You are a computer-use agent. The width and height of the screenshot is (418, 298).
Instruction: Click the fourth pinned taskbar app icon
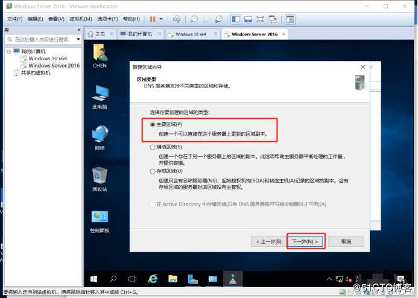pyautogui.click(x=213, y=279)
